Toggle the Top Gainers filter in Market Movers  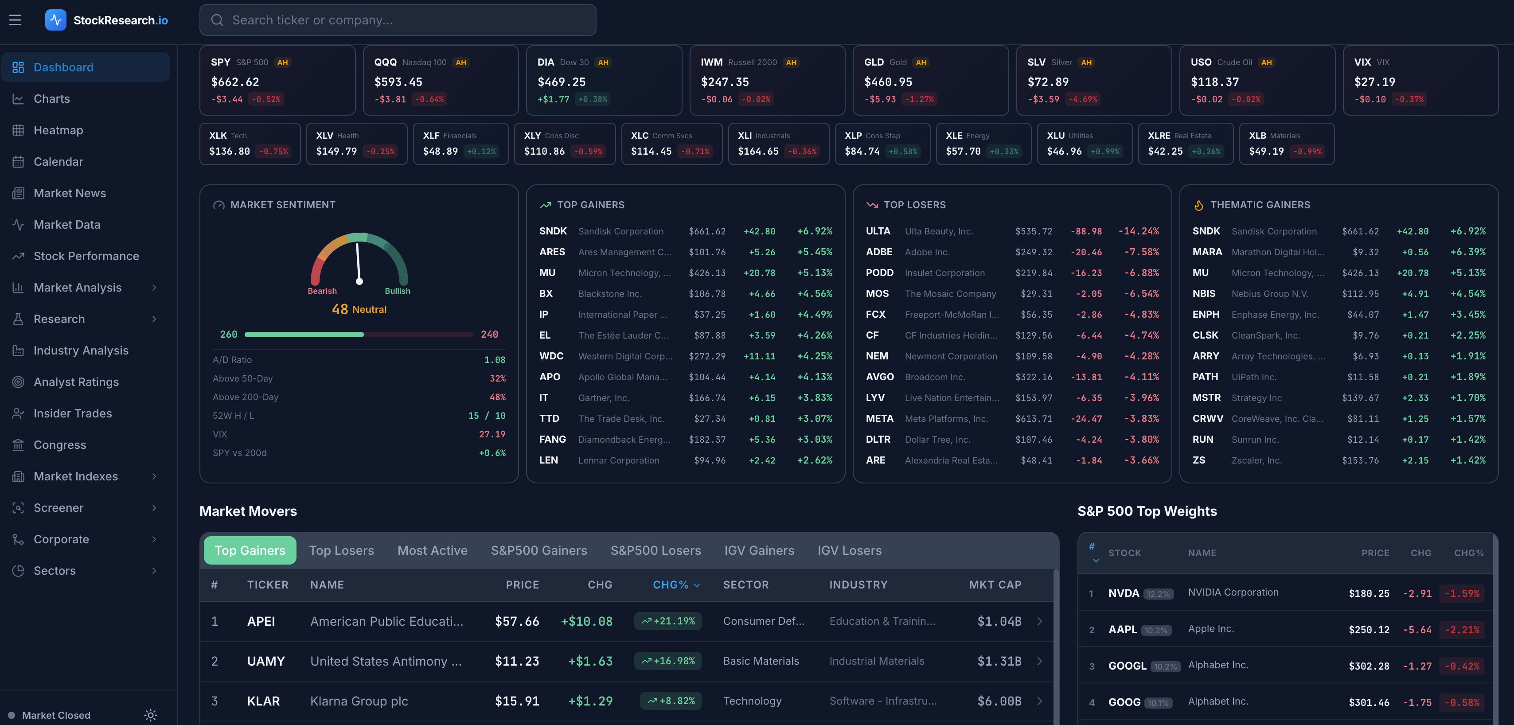[249, 550]
